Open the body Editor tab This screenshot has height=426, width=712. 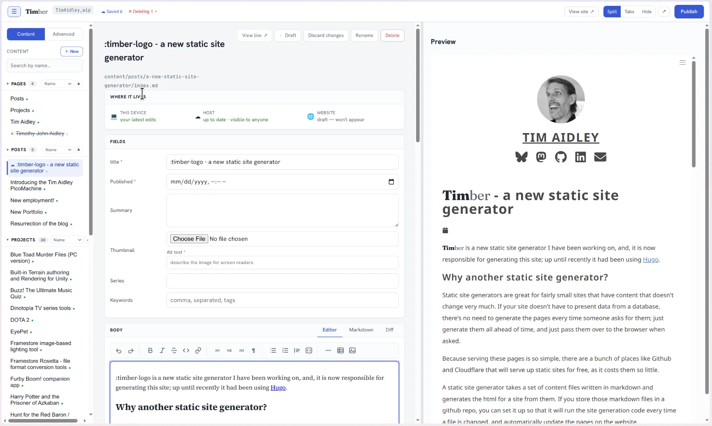[330, 330]
